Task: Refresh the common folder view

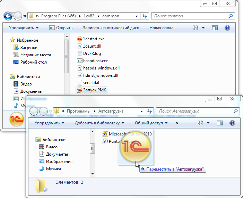Action: tap(145, 16)
